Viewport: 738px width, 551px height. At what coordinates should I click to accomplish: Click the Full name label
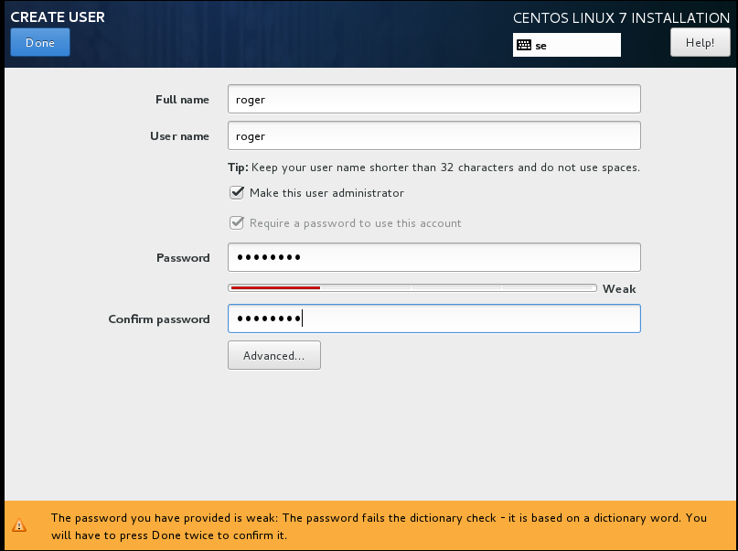pyautogui.click(x=182, y=100)
